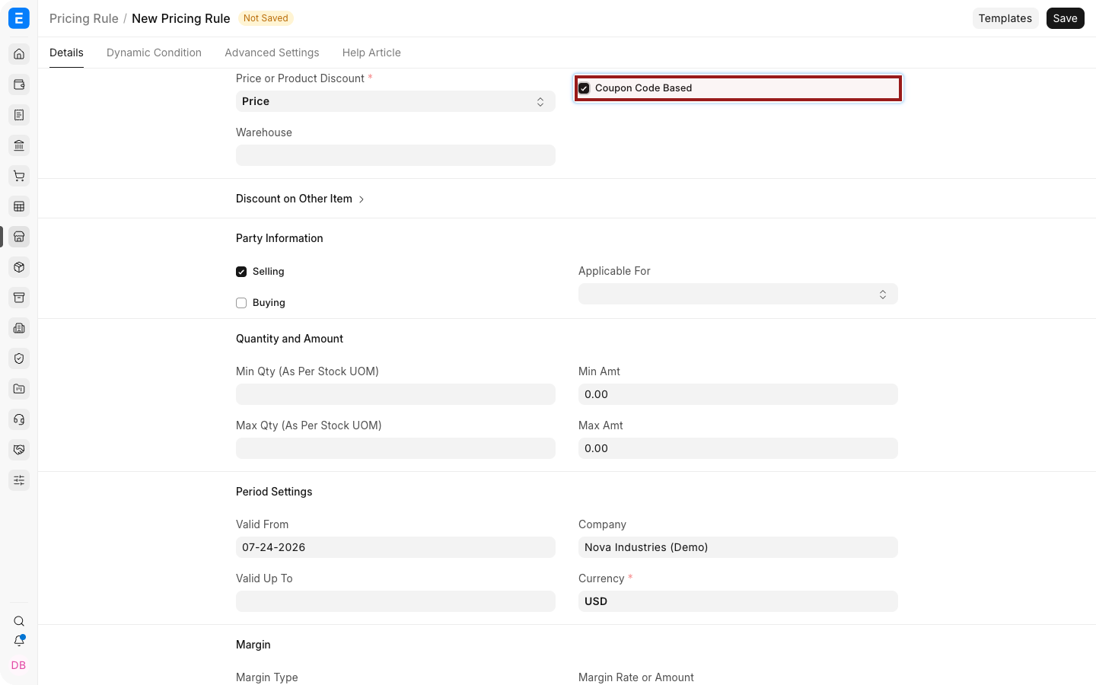Open the Home sidebar icon
This screenshot has height=685, width=1096.
[x=19, y=54]
